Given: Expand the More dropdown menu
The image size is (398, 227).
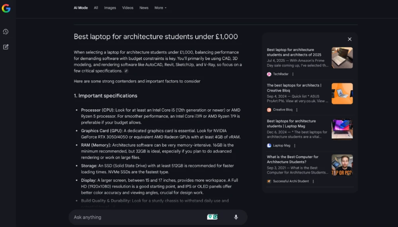Looking at the screenshot, I should [160, 8].
